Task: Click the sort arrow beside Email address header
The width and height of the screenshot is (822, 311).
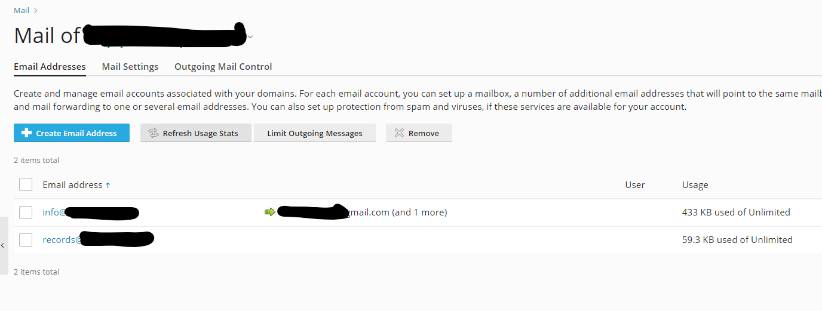Action: click(x=108, y=186)
